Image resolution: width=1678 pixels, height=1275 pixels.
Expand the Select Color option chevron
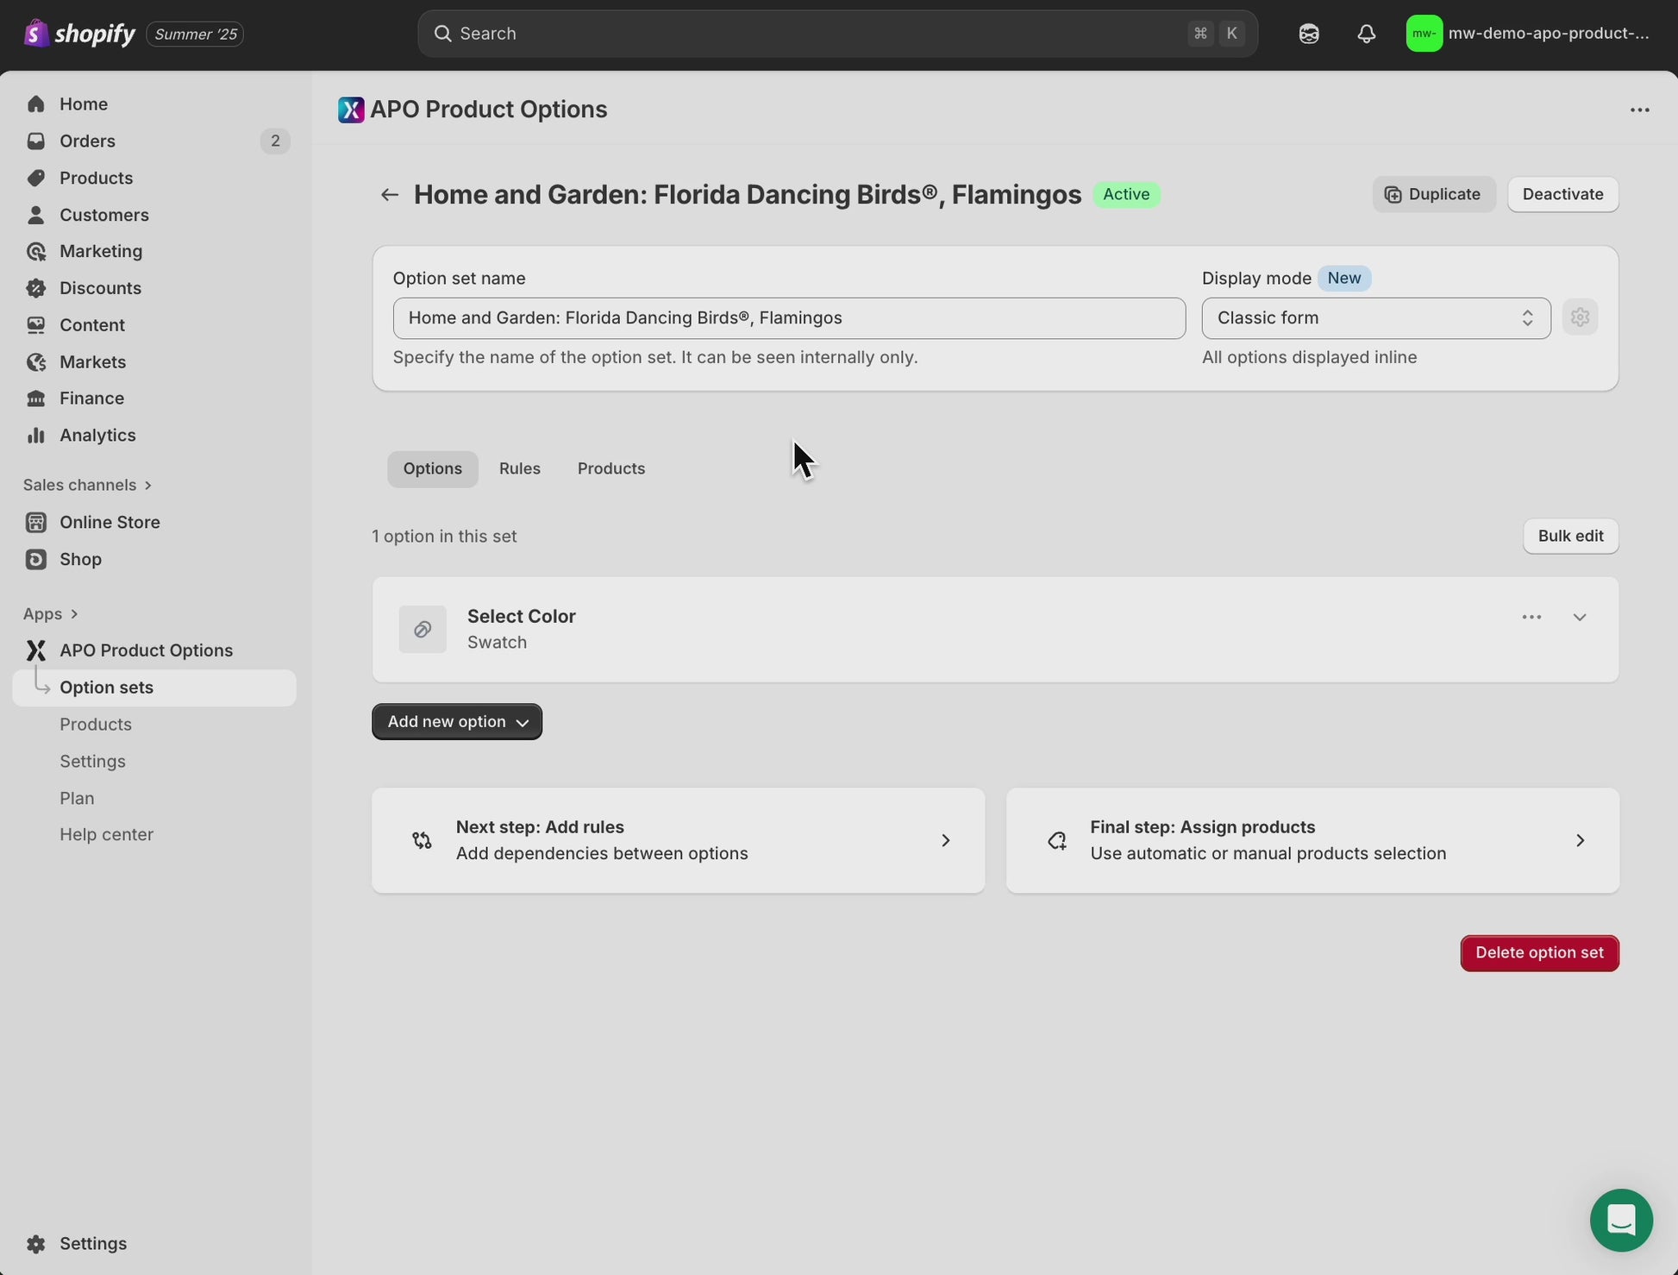(1580, 618)
